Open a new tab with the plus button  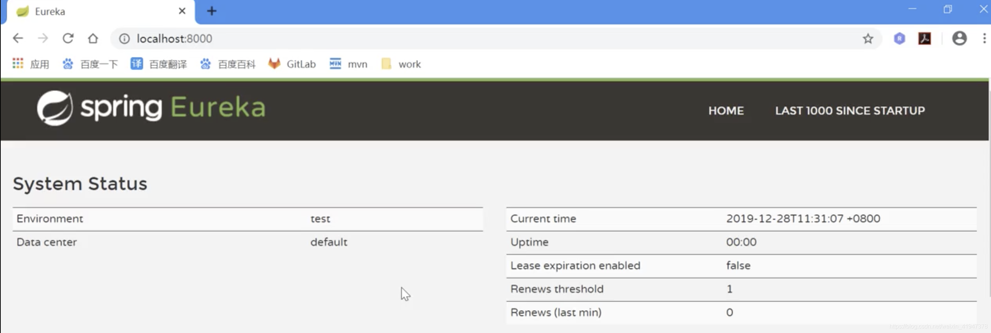(211, 11)
